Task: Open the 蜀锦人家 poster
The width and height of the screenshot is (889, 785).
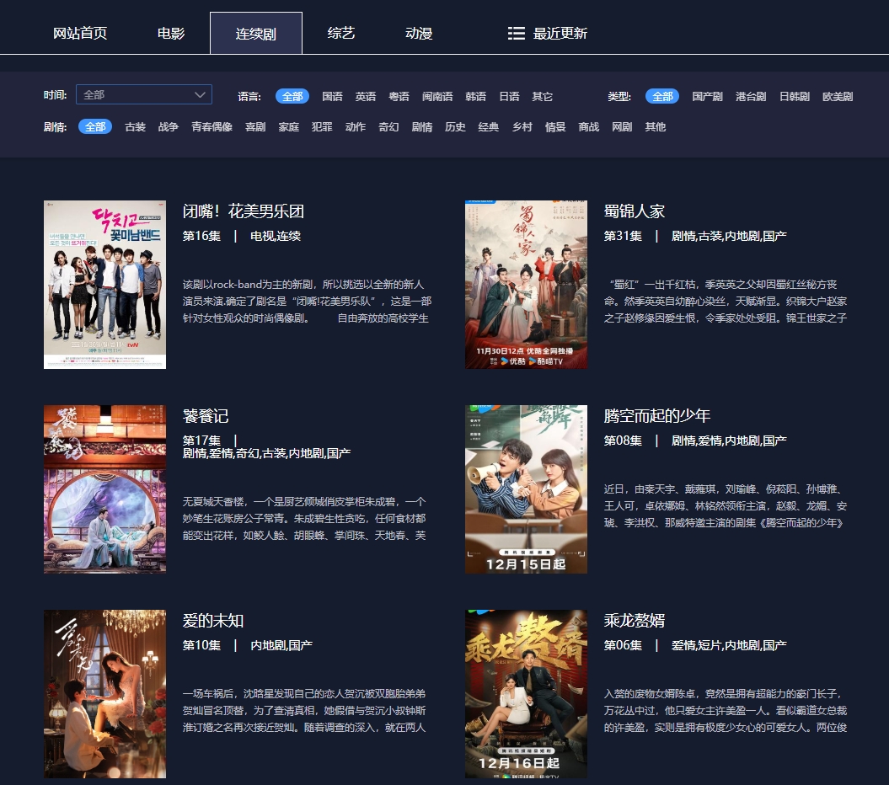Action: coord(526,285)
